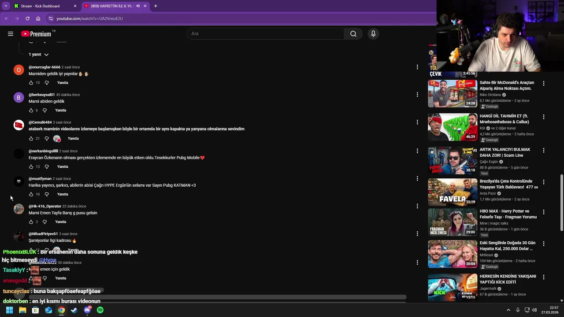The width and height of the screenshot is (564, 317).
Task: Open @berkeuysal01 channel username link
Action: tap(41, 95)
